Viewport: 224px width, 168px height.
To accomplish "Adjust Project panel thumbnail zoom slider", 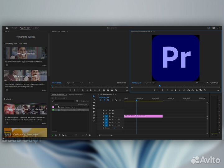I will point(69,135).
